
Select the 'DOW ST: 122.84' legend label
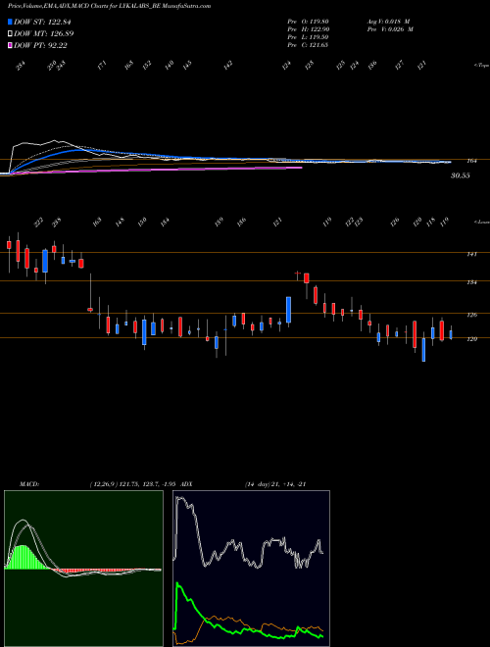(42, 22)
